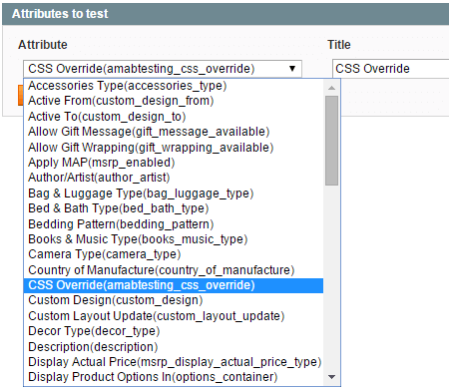Pick Apply MAP(msrp_enabled) from list

174,163
